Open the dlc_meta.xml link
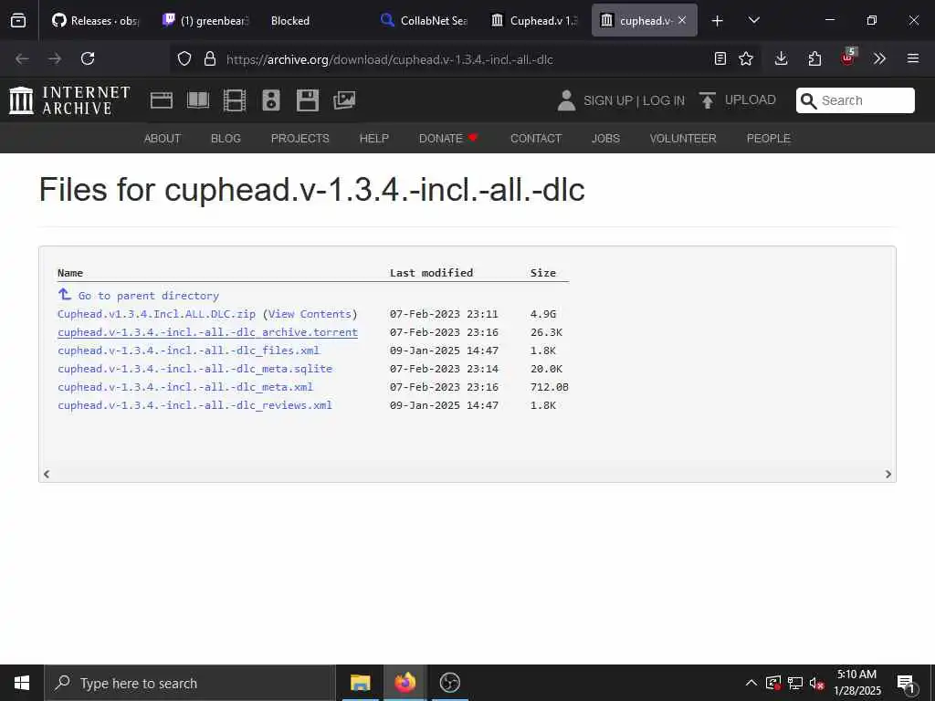This screenshot has height=701, width=935. tap(185, 387)
